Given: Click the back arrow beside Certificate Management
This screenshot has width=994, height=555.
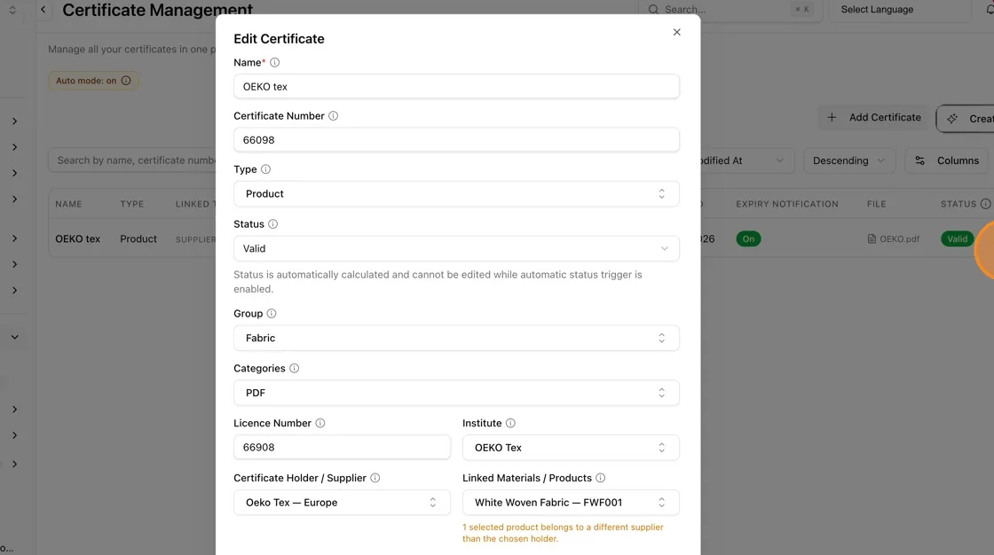Looking at the screenshot, I should [x=43, y=10].
